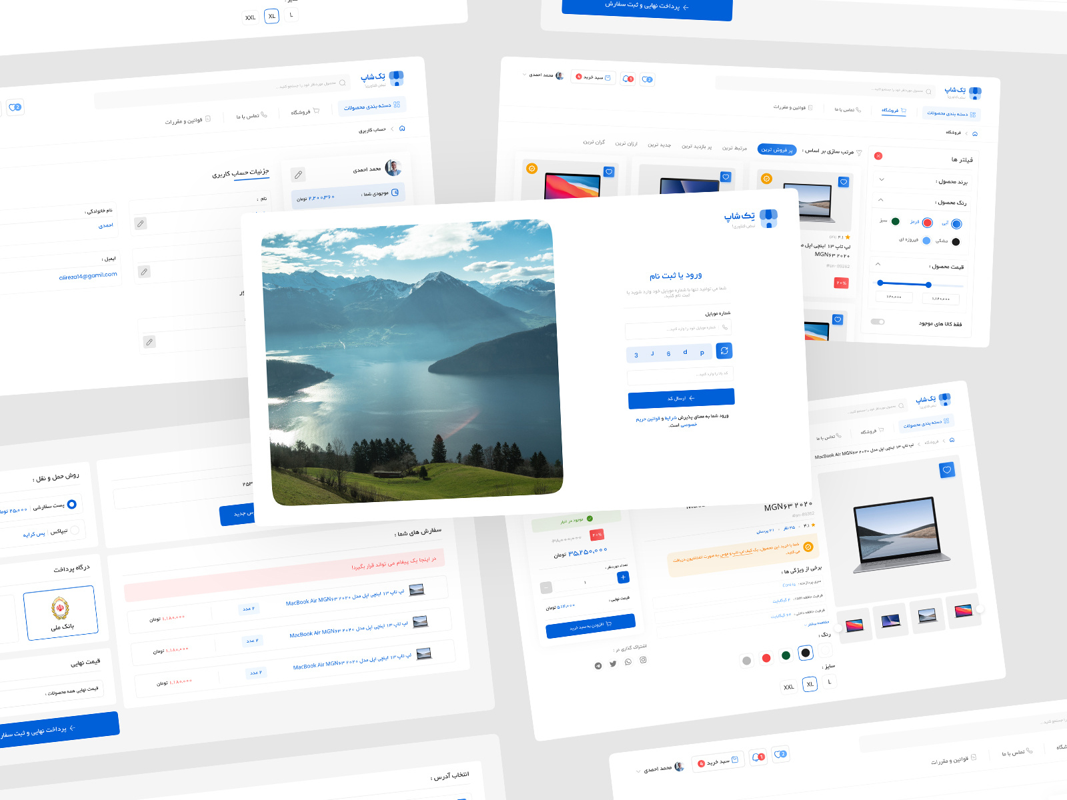
Task: Open favorites heart icon in shop header
Action: tap(647, 79)
